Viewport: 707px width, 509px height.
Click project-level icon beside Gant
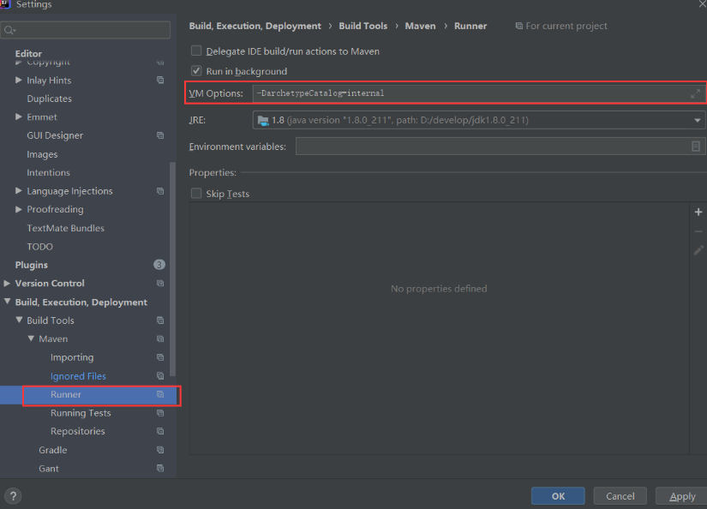[x=160, y=468]
